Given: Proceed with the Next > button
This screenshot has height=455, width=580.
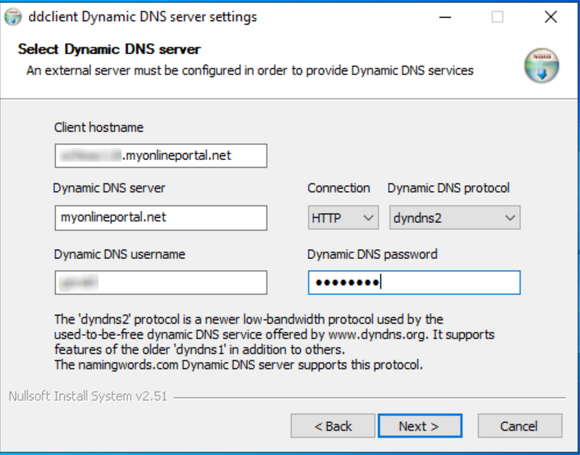Looking at the screenshot, I should pos(420,426).
